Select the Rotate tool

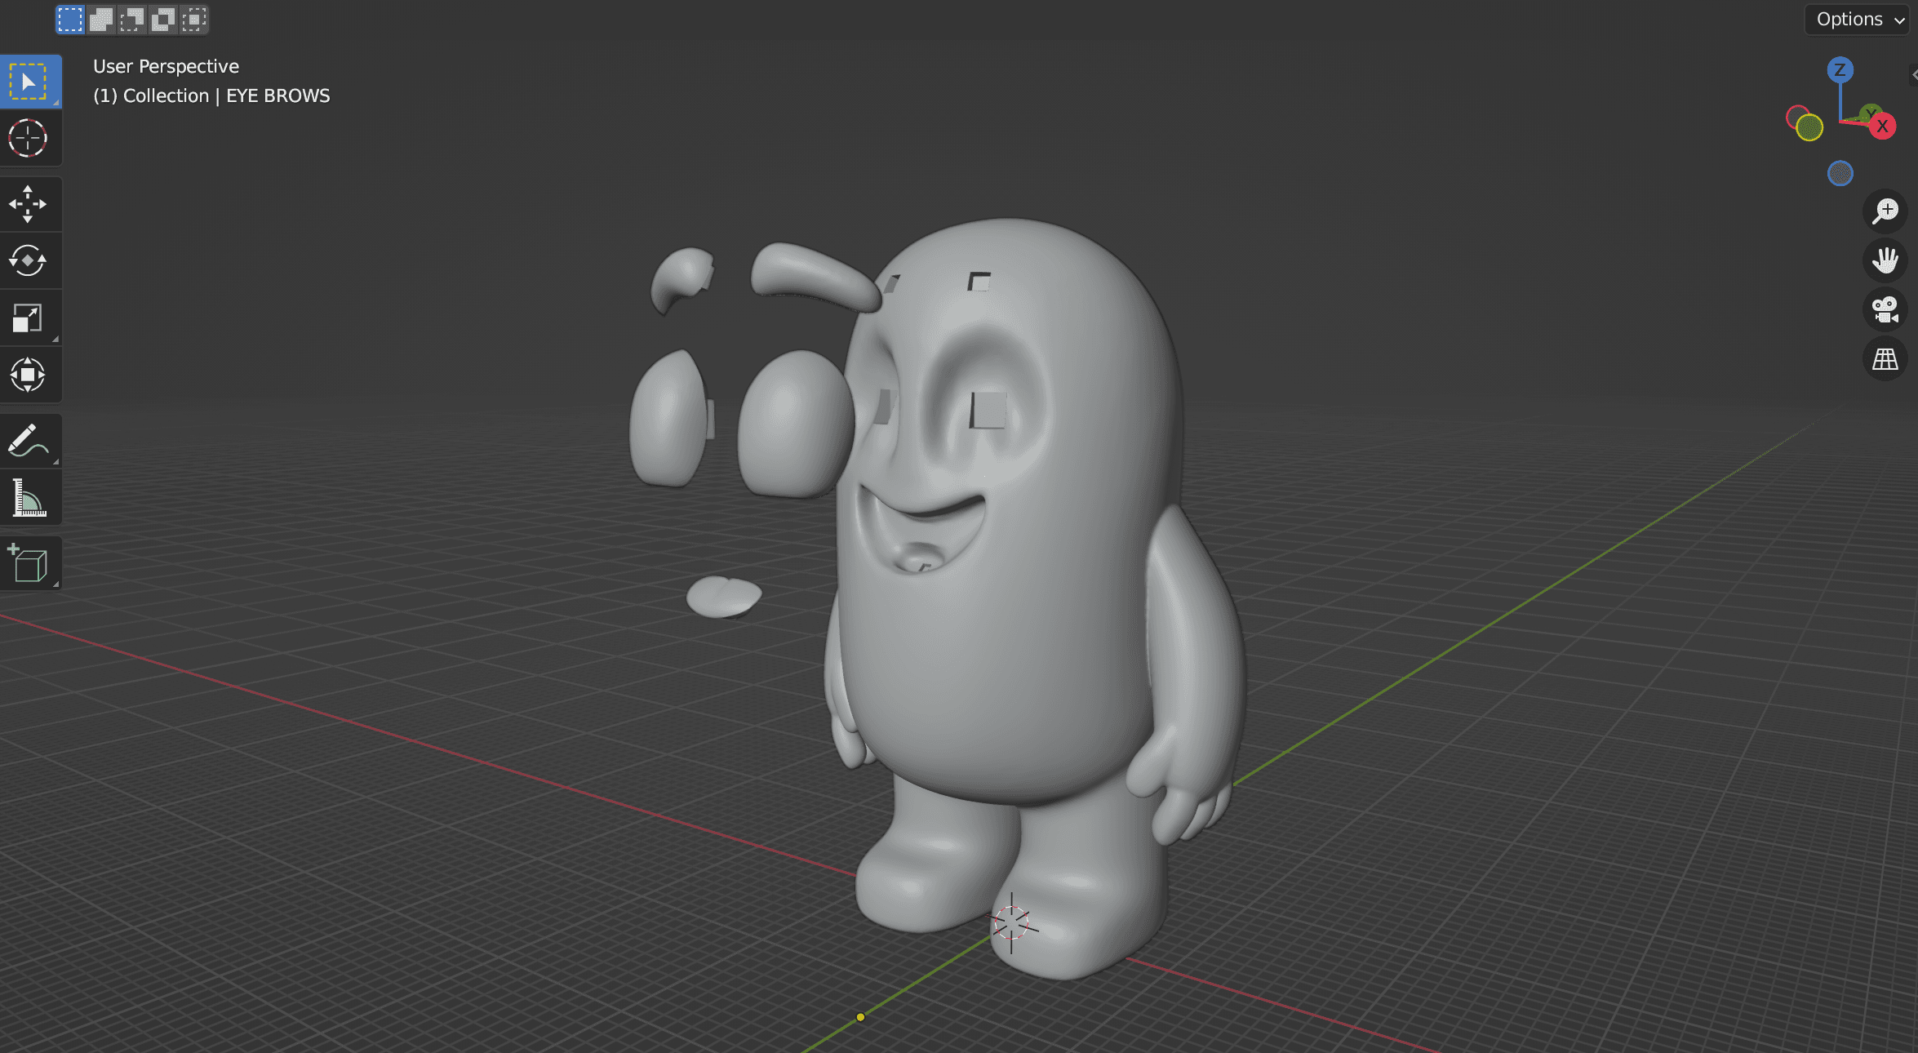pos(29,261)
